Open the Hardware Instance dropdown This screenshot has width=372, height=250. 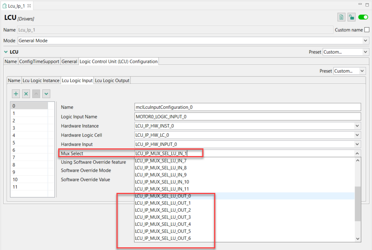[x=357, y=125]
